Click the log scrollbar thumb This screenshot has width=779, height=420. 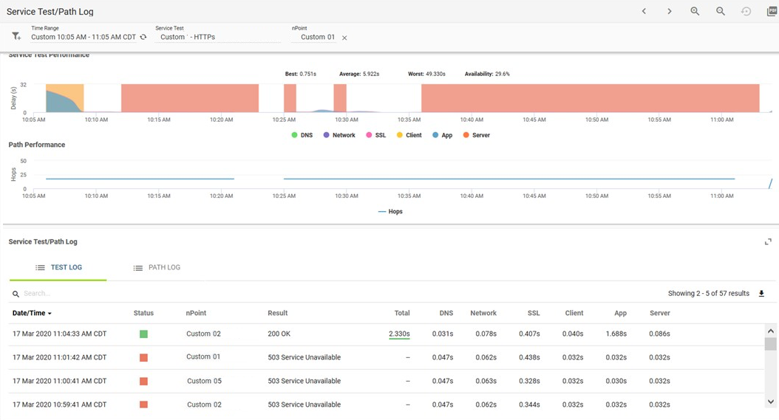click(771, 344)
